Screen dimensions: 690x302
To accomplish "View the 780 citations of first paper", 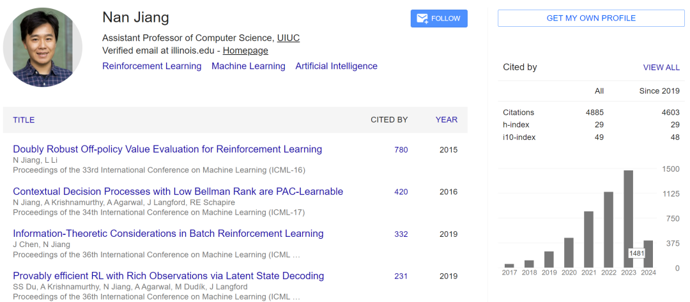I will coord(401,149).
